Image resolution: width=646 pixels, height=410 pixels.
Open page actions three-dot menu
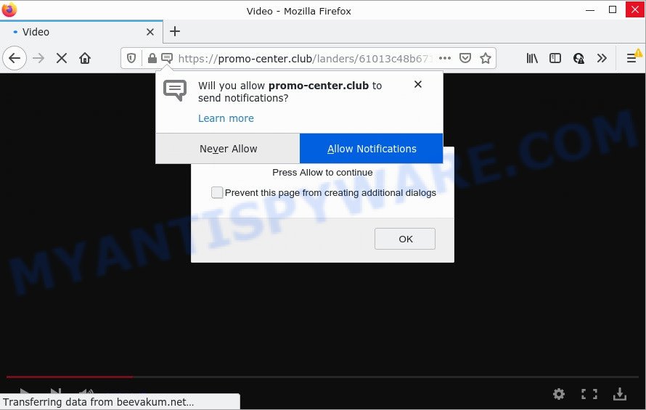pyautogui.click(x=445, y=58)
